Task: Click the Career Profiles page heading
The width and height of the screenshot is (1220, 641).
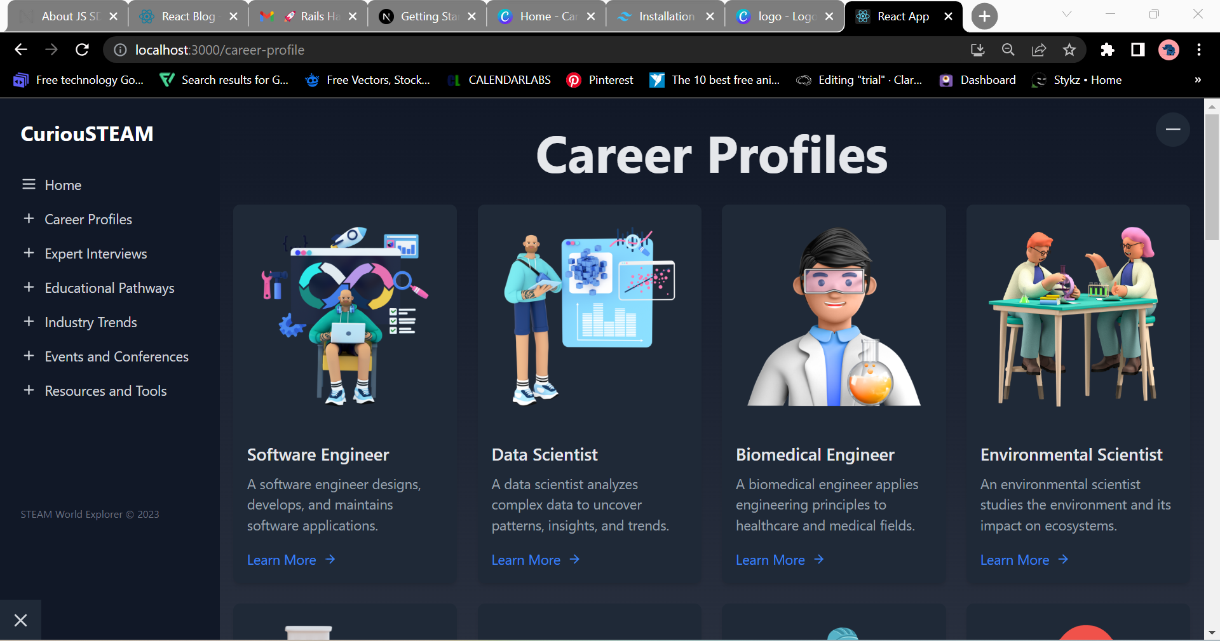Action: click(712, 155)
